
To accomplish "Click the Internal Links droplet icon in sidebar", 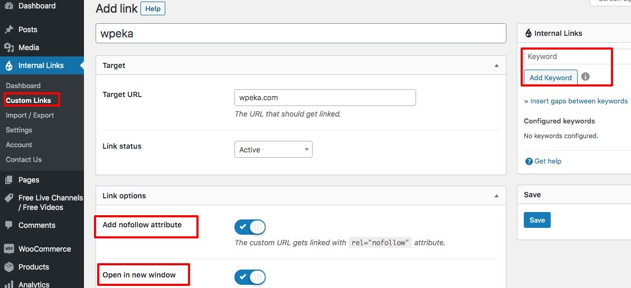I will point(9,65).
